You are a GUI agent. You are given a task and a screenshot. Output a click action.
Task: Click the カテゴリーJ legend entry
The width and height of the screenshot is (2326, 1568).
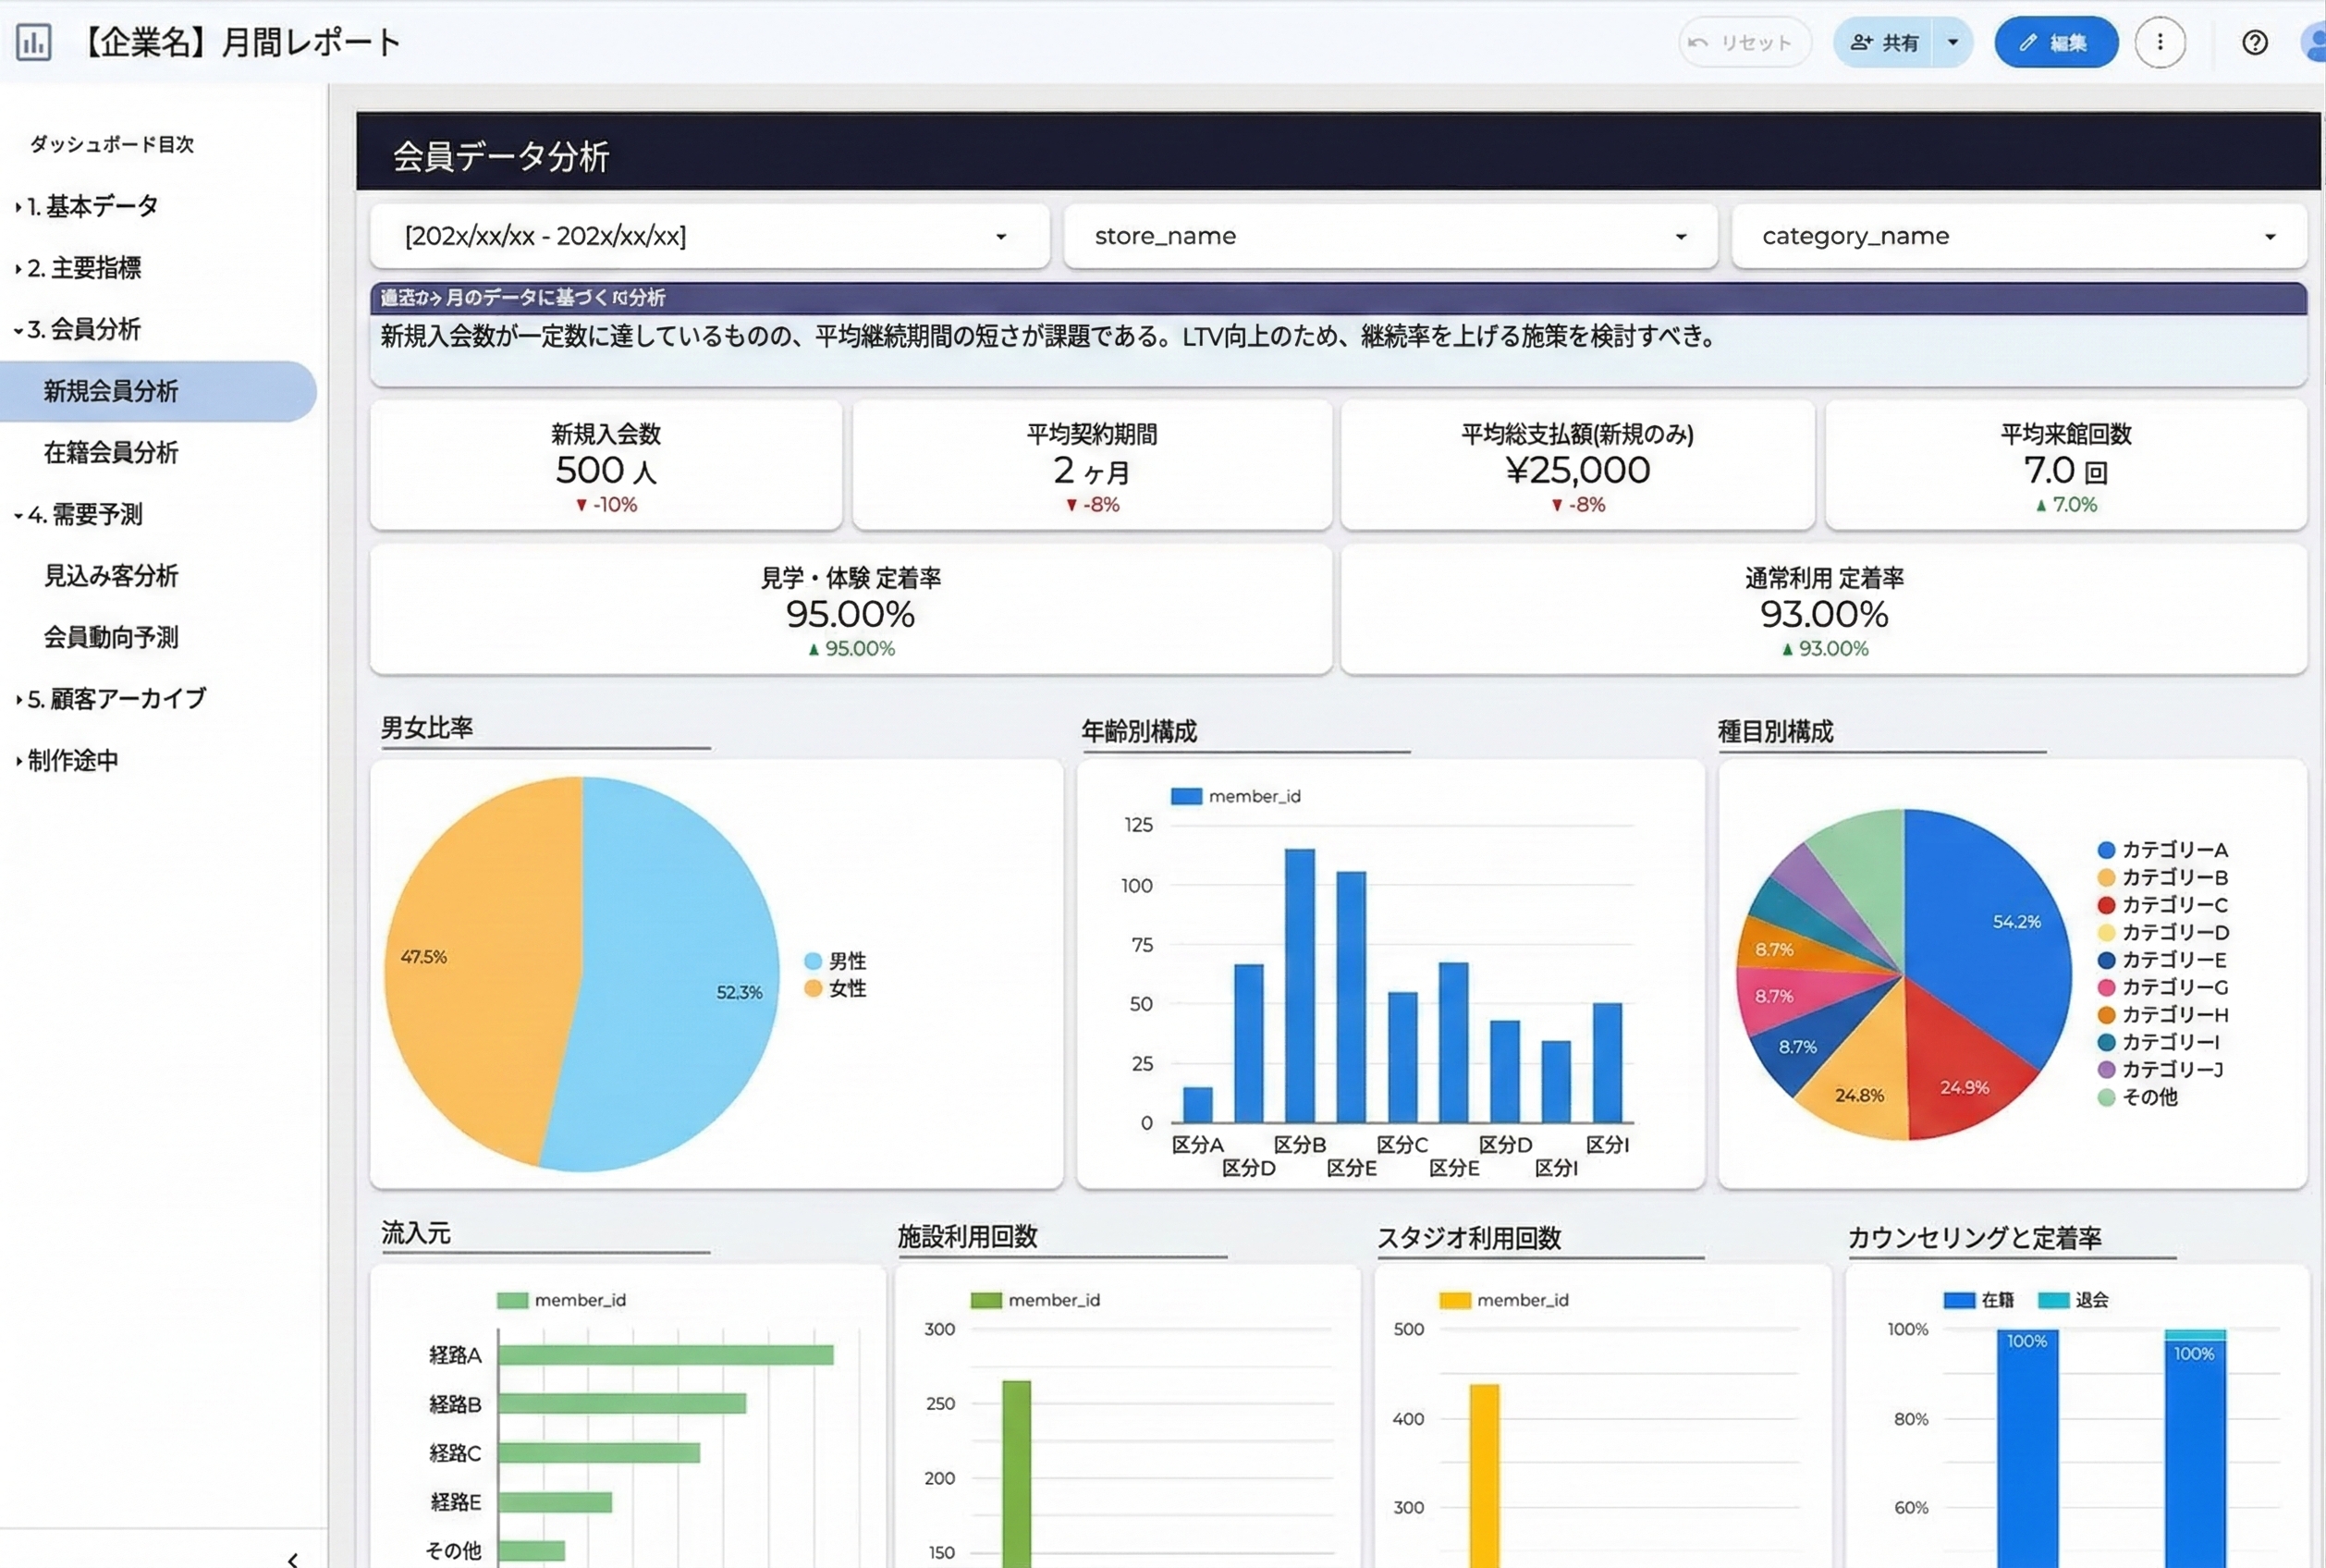tap(2161, 1069)
